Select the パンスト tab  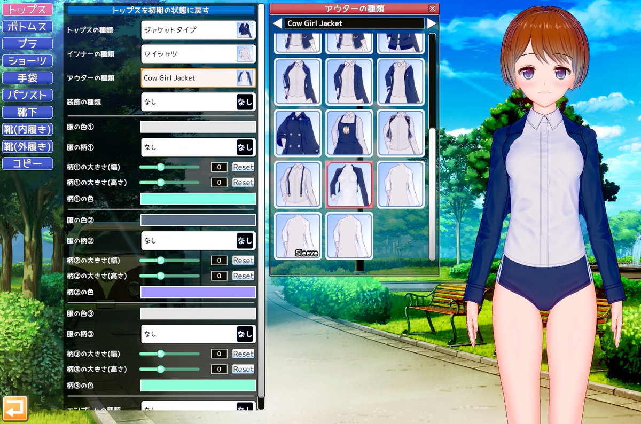tap(27, 95)
